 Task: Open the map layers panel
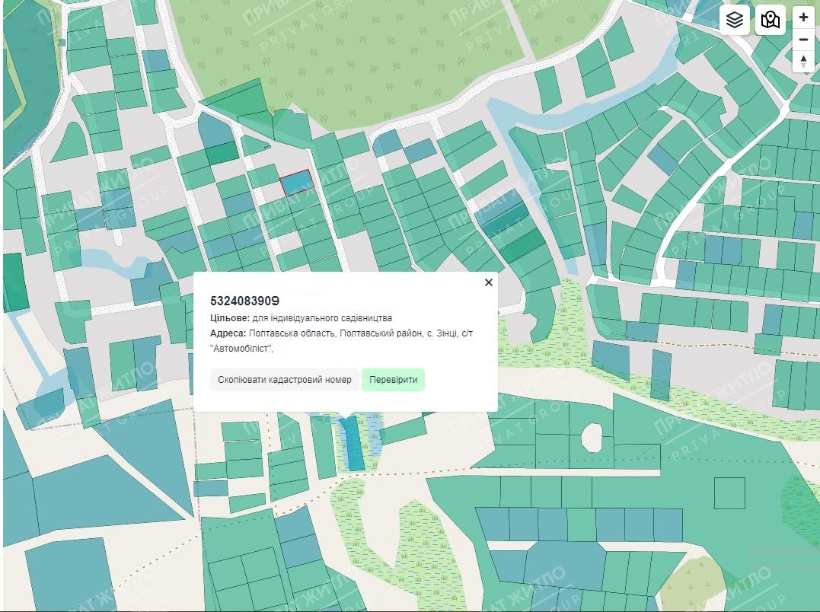coord(734,20)
